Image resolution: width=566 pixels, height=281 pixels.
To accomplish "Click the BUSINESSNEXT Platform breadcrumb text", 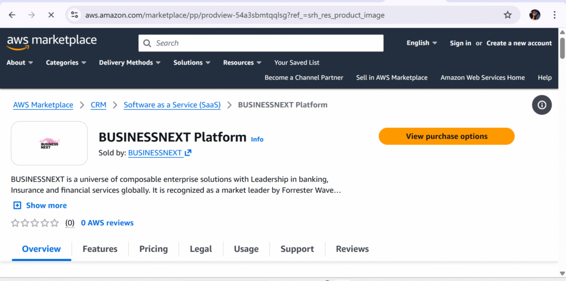I will 282,105.
